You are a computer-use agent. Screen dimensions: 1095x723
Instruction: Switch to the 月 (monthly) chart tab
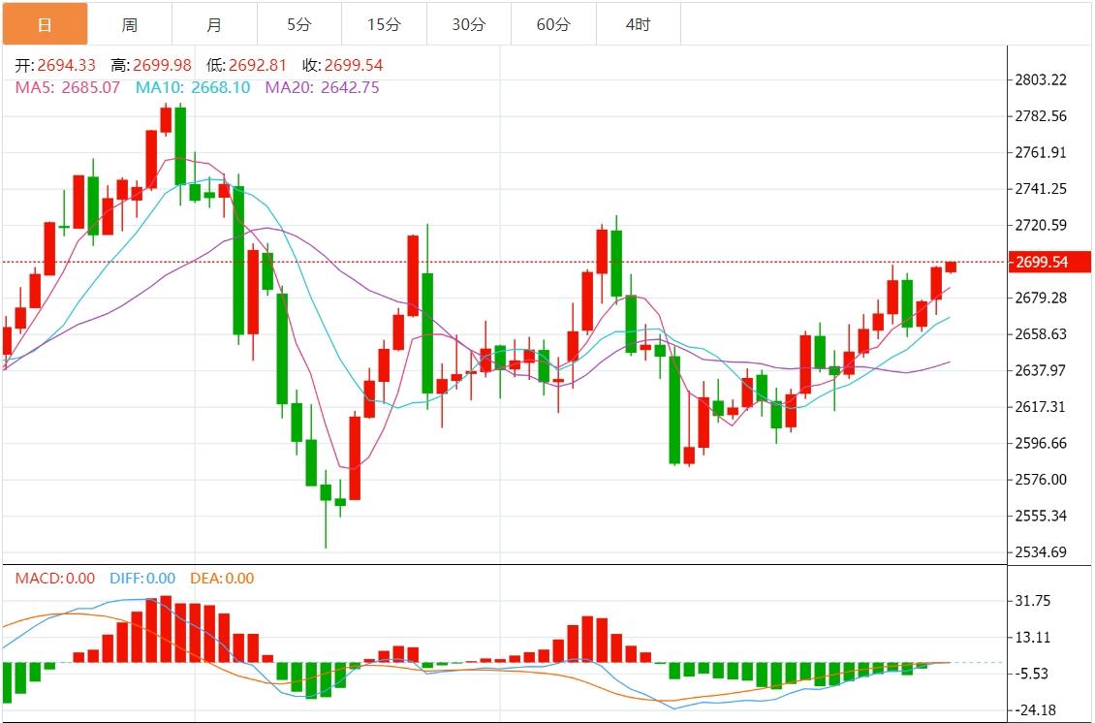click(x=214, y=21)
